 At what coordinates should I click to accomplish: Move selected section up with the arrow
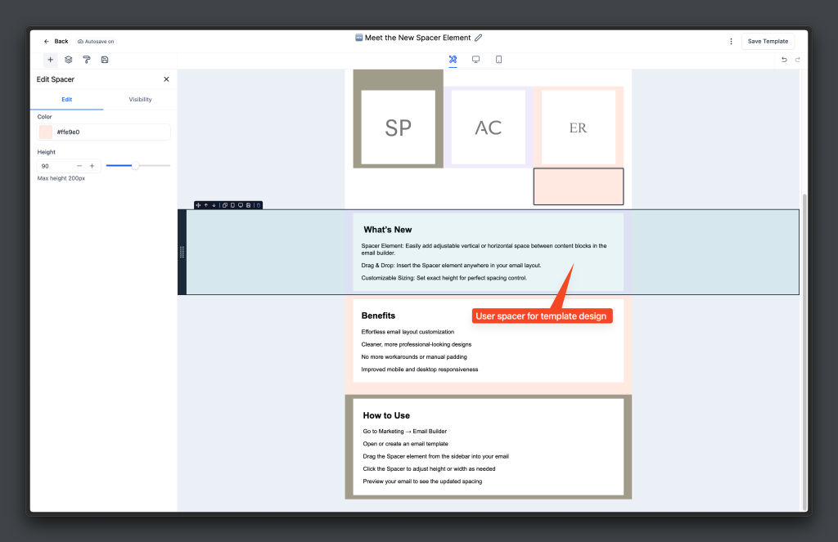[x=205, y=205]
